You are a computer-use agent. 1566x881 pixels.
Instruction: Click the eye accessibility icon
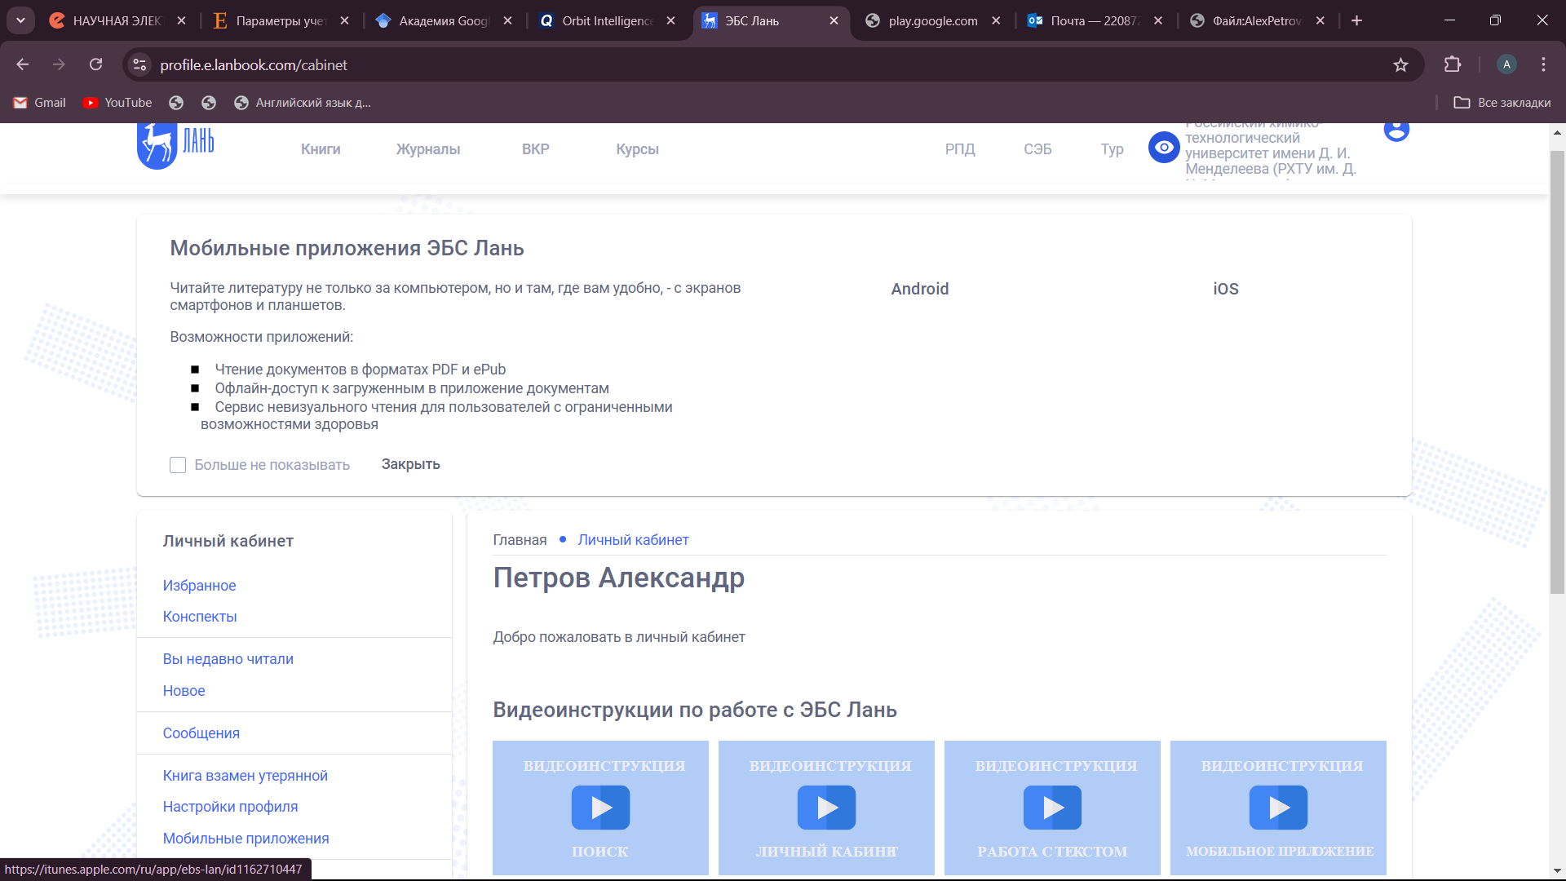(x=1164, y=148)
